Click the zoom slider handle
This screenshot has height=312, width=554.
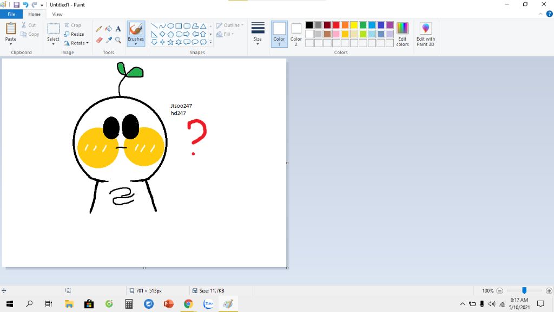(x=524, y=290)
